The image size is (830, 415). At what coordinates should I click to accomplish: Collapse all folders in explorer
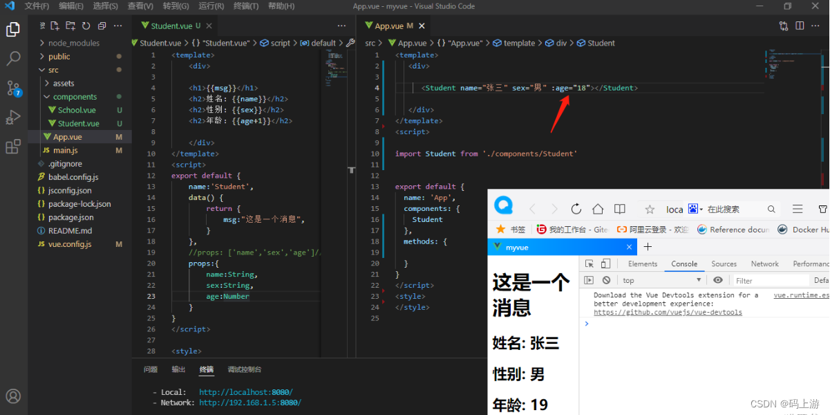click(x=102, y=26)
